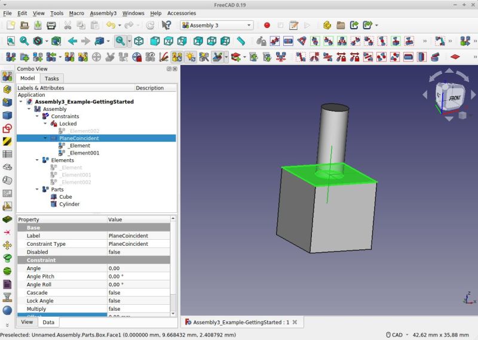Close the Assembly3_Example-GettingStarted document tab
The image size is (478, 340).
295,322
